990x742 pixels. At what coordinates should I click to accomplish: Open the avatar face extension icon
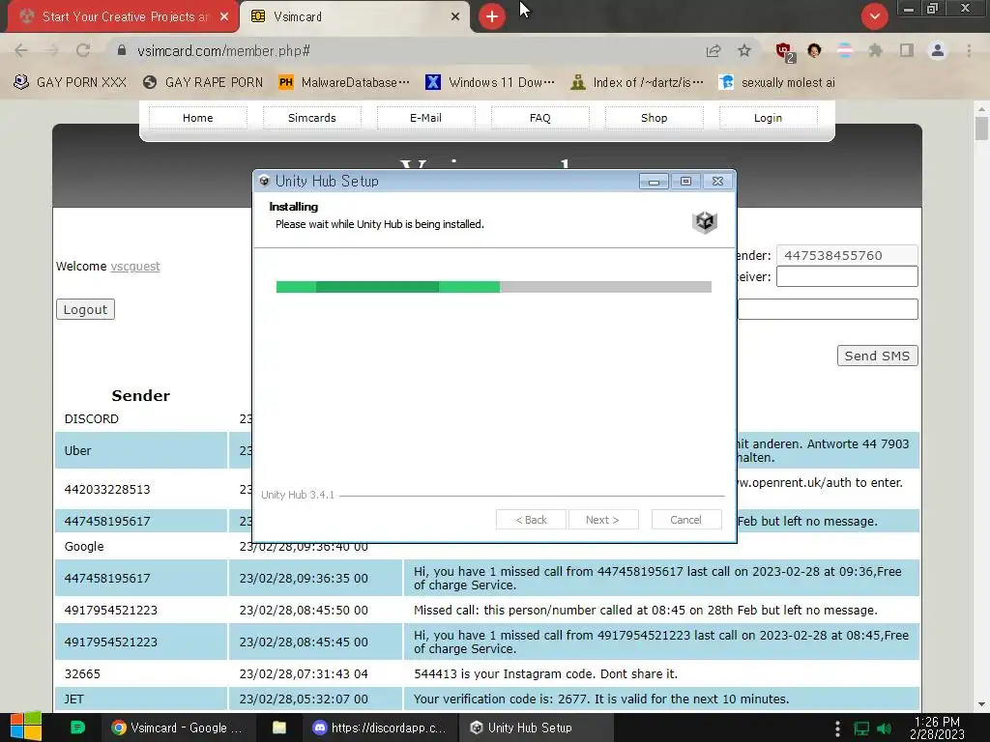814,50
